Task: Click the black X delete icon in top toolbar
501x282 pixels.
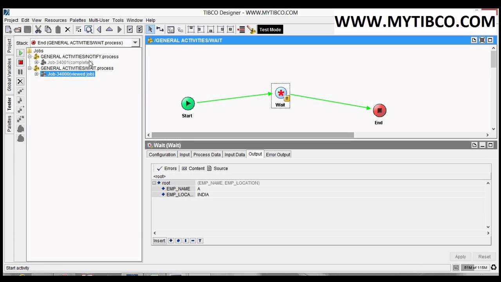Action: 67,29
